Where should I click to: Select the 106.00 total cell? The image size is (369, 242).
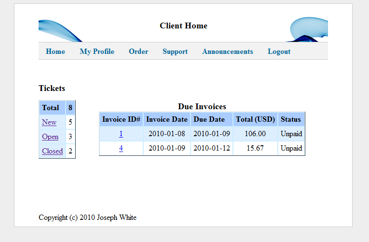pyautogui.click(x=255, y=134)
